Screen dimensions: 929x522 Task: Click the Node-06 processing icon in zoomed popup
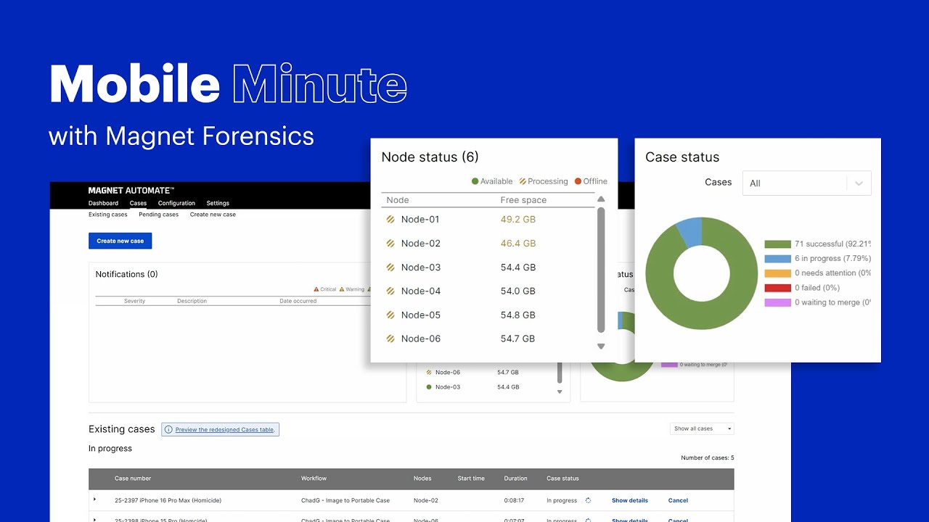pyautogui.click(x=390, y=339)
